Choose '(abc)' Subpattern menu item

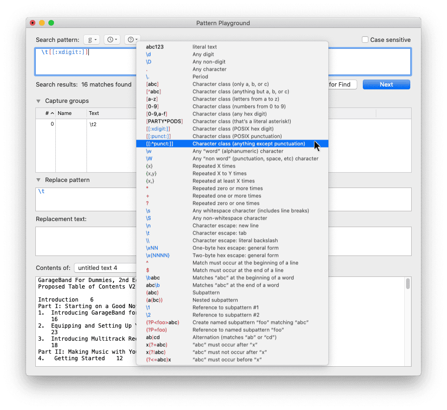[x=232, y=293]
